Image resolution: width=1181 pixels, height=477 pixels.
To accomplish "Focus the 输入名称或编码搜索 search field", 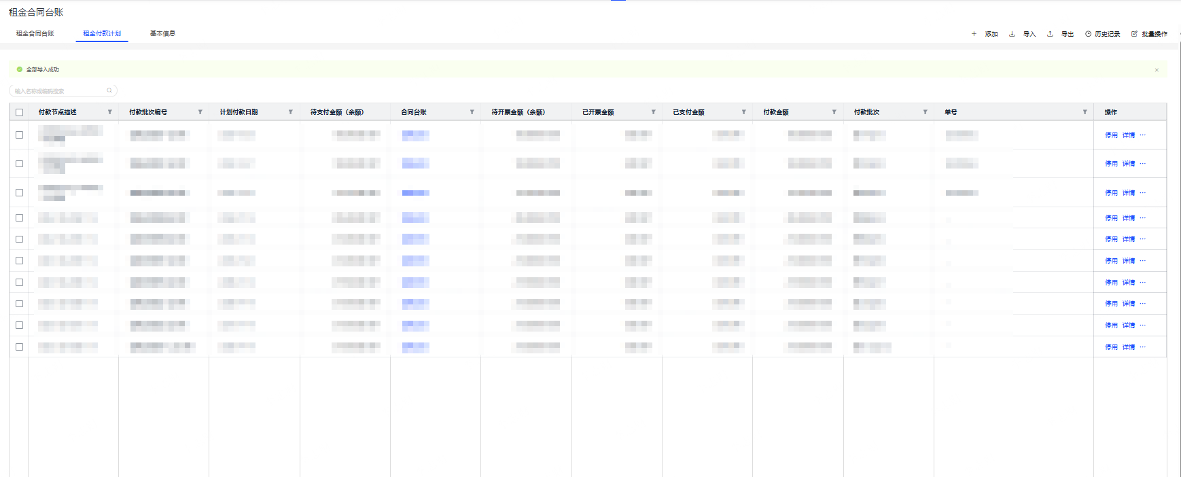I will 58,91.
